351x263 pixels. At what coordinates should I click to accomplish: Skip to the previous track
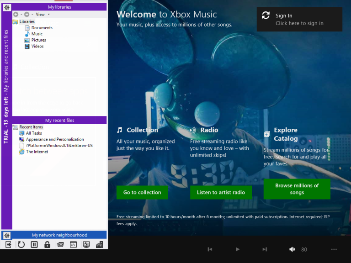(x=210, y=249)
